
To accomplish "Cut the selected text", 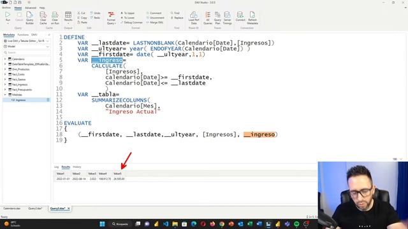I will 81,13.
